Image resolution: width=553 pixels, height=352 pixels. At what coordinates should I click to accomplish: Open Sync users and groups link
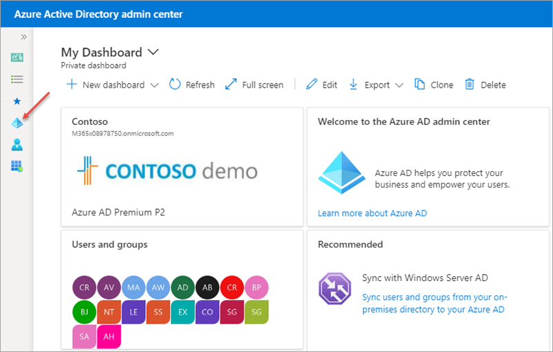[x=435, y=303]
